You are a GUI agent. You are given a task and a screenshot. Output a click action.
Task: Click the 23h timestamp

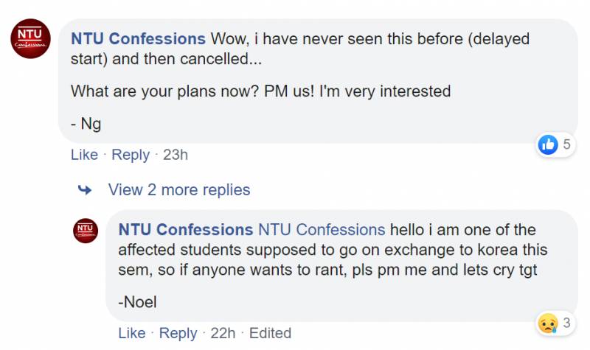(176, 155)
